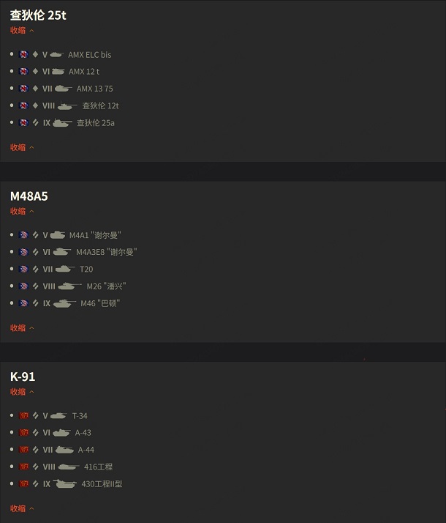Open the 416工程 tank link
The height and width of the screenshot is (523, 446).
98,467
